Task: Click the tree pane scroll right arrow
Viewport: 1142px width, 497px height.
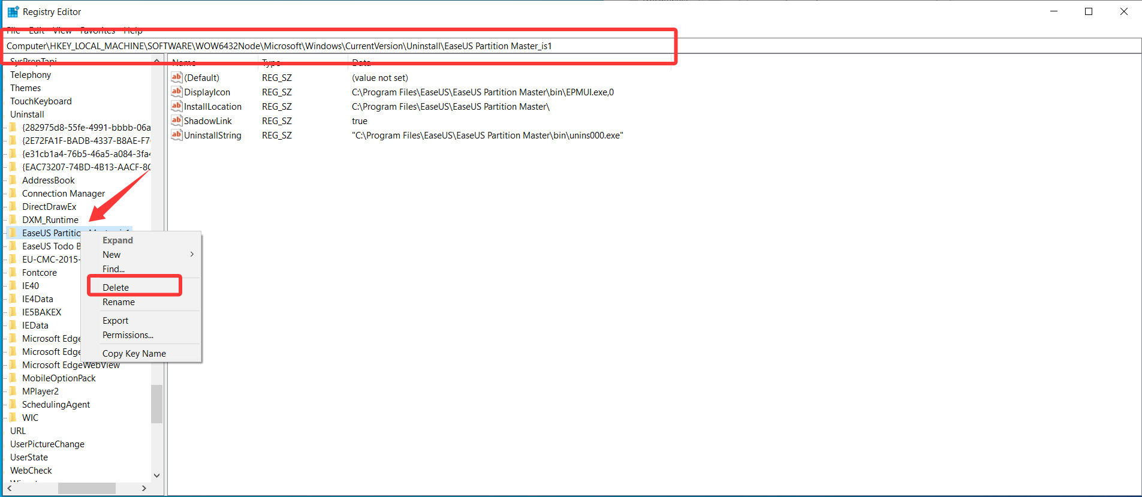Action: click(144, 488)
